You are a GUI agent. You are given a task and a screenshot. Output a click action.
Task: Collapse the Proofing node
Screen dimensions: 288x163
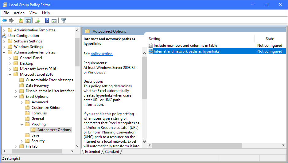[22, 124]
